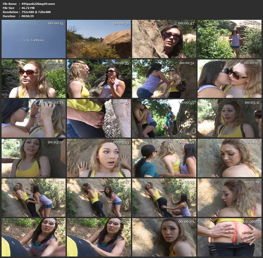Click the "File Size" label
263x258 pixels.
[x=9, y=8]
